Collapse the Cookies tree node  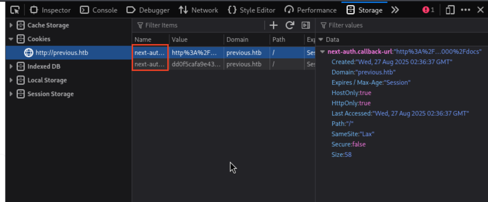point(11,39)
